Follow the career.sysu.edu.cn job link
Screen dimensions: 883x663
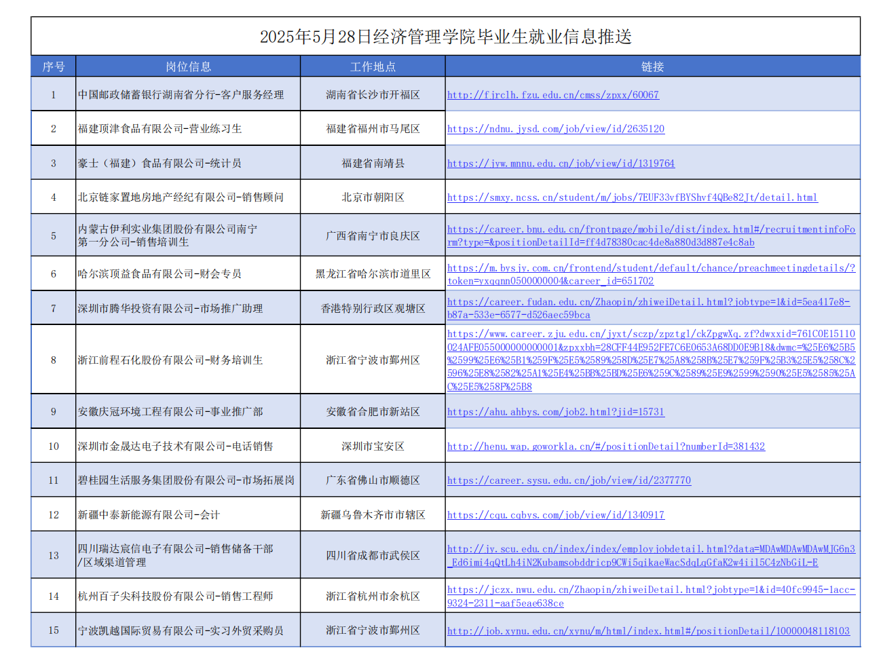pos(569,480)
